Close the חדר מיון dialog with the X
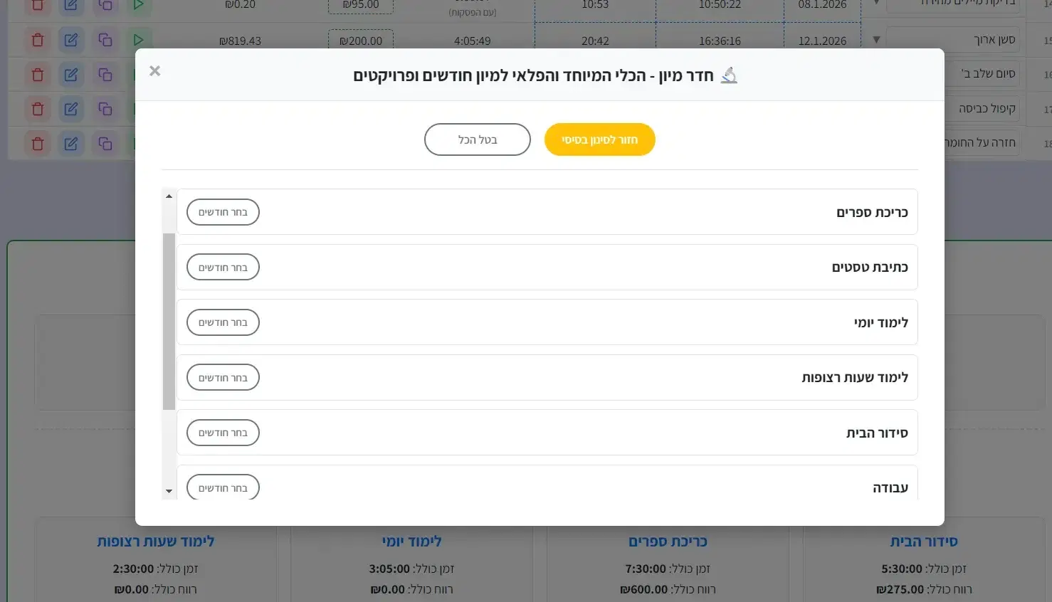Viewport: 1052px width, 602px height. pos(155,70)
